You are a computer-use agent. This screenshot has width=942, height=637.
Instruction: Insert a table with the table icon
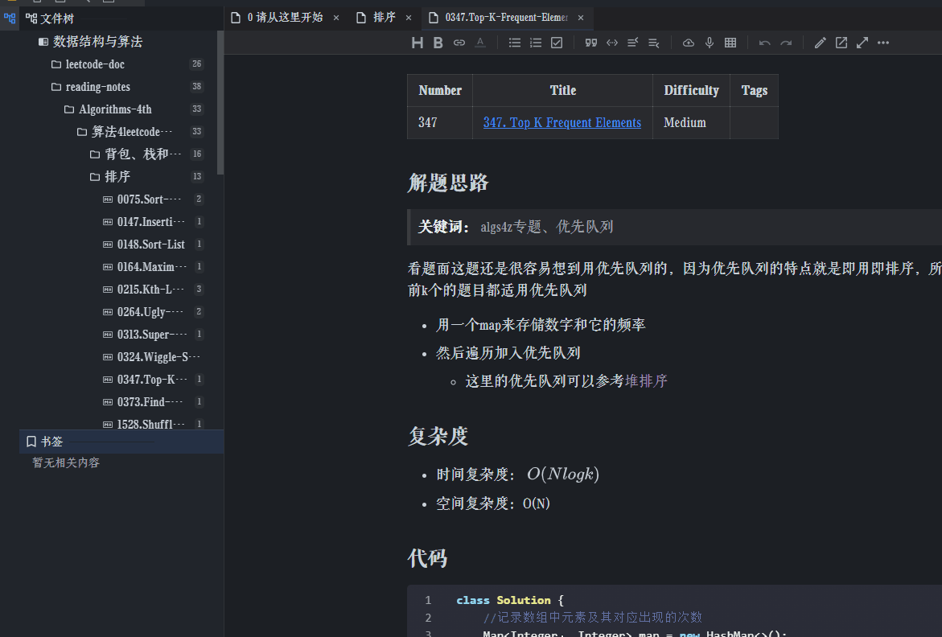pos(730,43)
